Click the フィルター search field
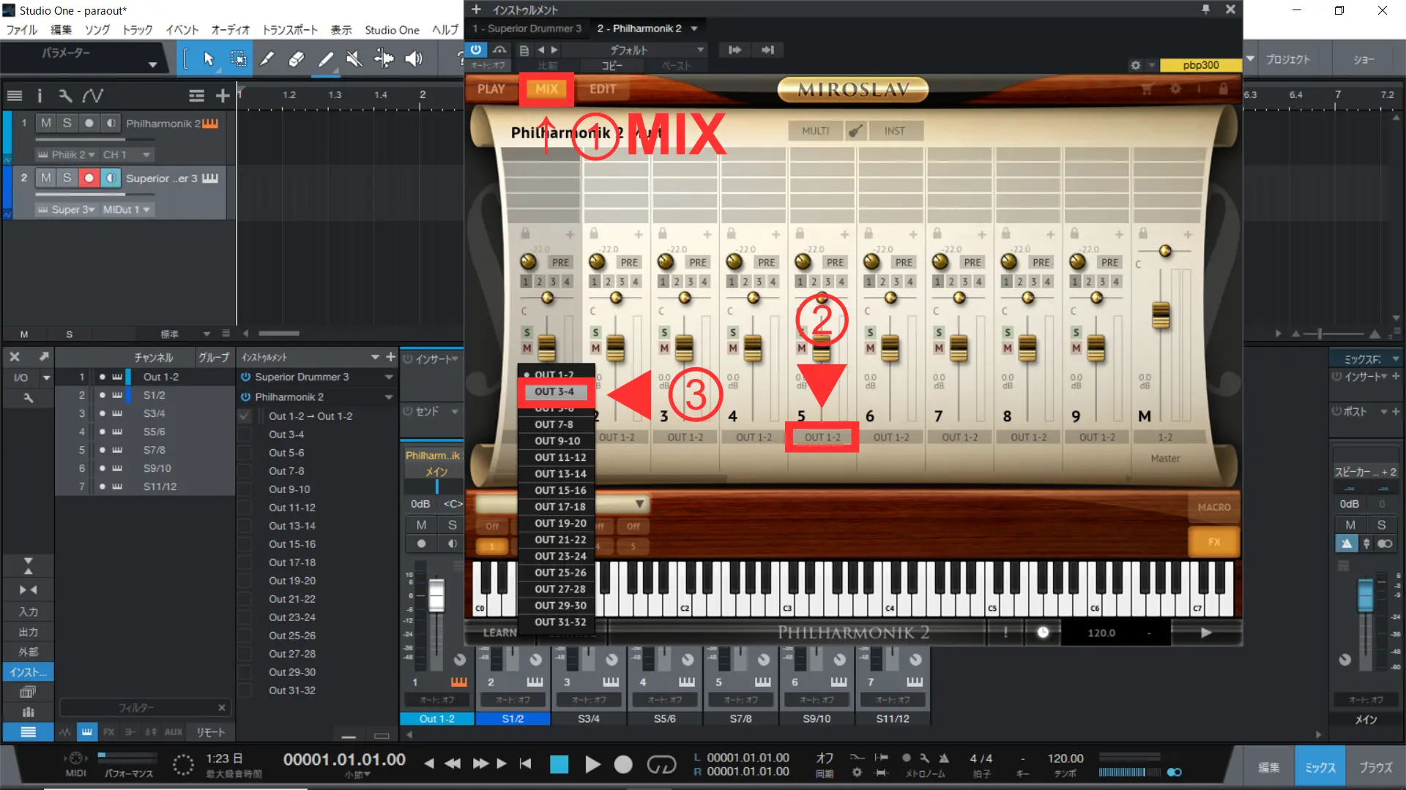Image resolution: width=1406 pixels, height=790 pixels. click(145, 707)
